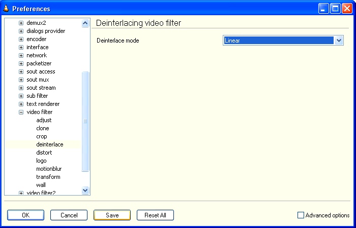This screenshot has height=228, width=356.
Task: Select the motionblur filter item
Action: (x=49, y=169)
